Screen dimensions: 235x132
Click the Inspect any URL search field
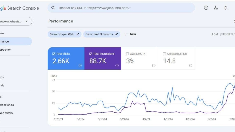(121, 8)
